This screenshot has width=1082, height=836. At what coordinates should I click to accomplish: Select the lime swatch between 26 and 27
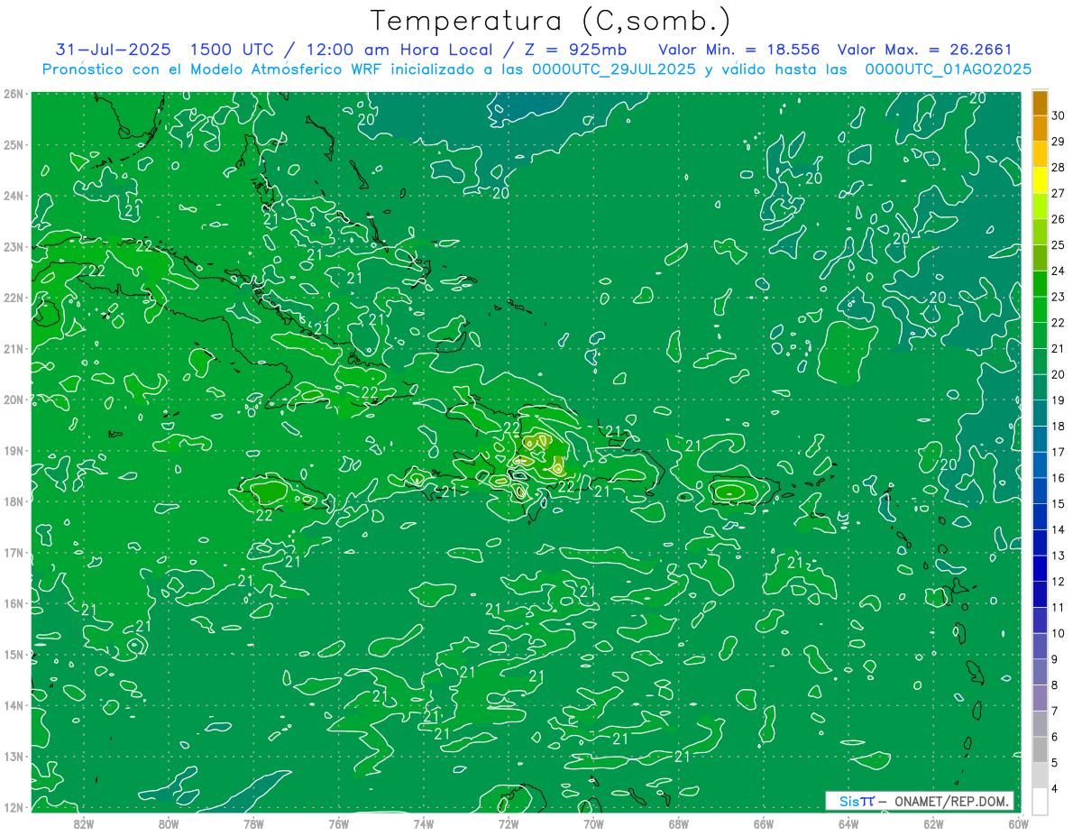(x=1040, y=207)
